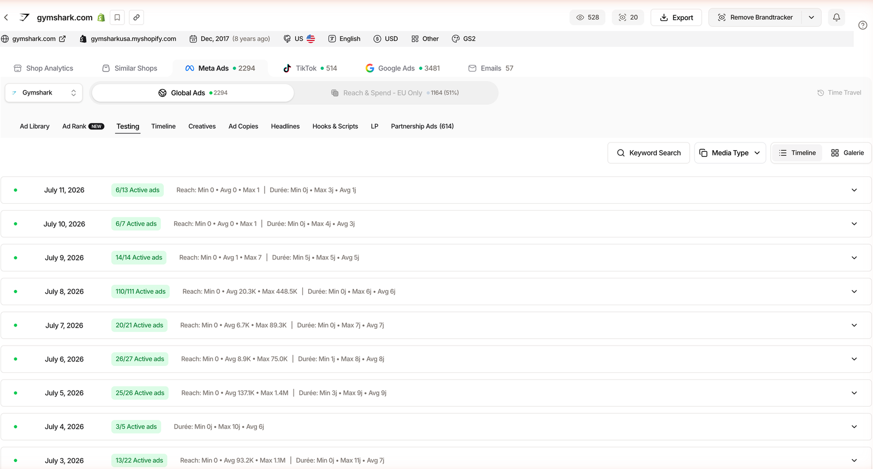Open the Brandtracker dropdown arrow

(811, 17)
